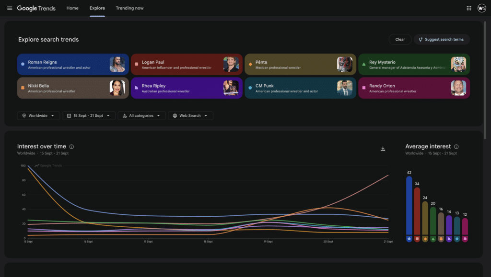Viewport: 491px width, 277px height.
Task: Click the calendar icon in date filter
Action: pyautogui.click(x=69, y=116)
